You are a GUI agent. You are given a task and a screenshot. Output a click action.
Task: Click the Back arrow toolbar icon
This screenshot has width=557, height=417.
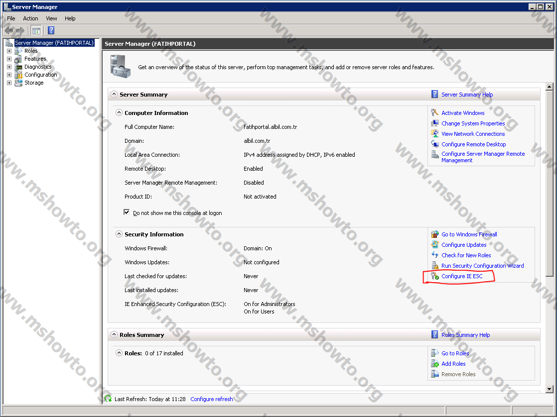coord(9,30)
